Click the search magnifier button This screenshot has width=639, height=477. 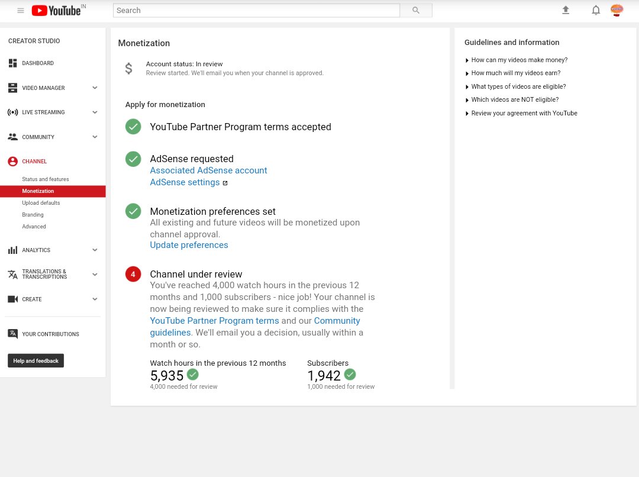[x=416, y=10]
